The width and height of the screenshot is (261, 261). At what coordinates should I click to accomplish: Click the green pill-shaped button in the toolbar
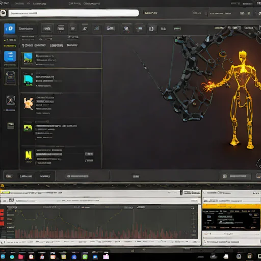click(x=177, y=29)
